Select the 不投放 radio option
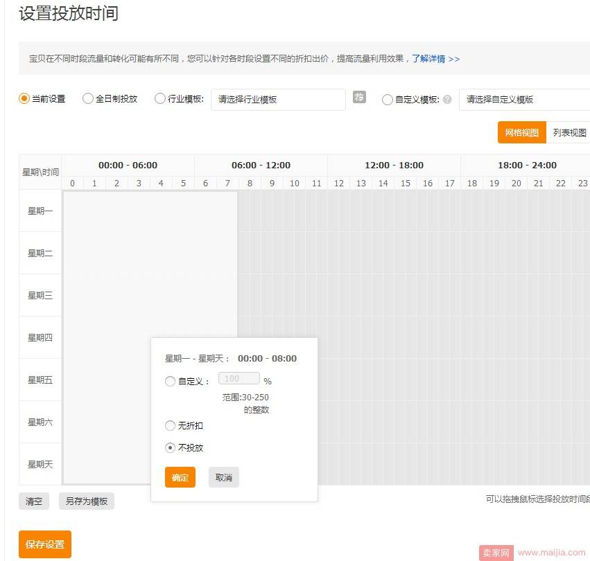590x561 pixels. [170, 448]
